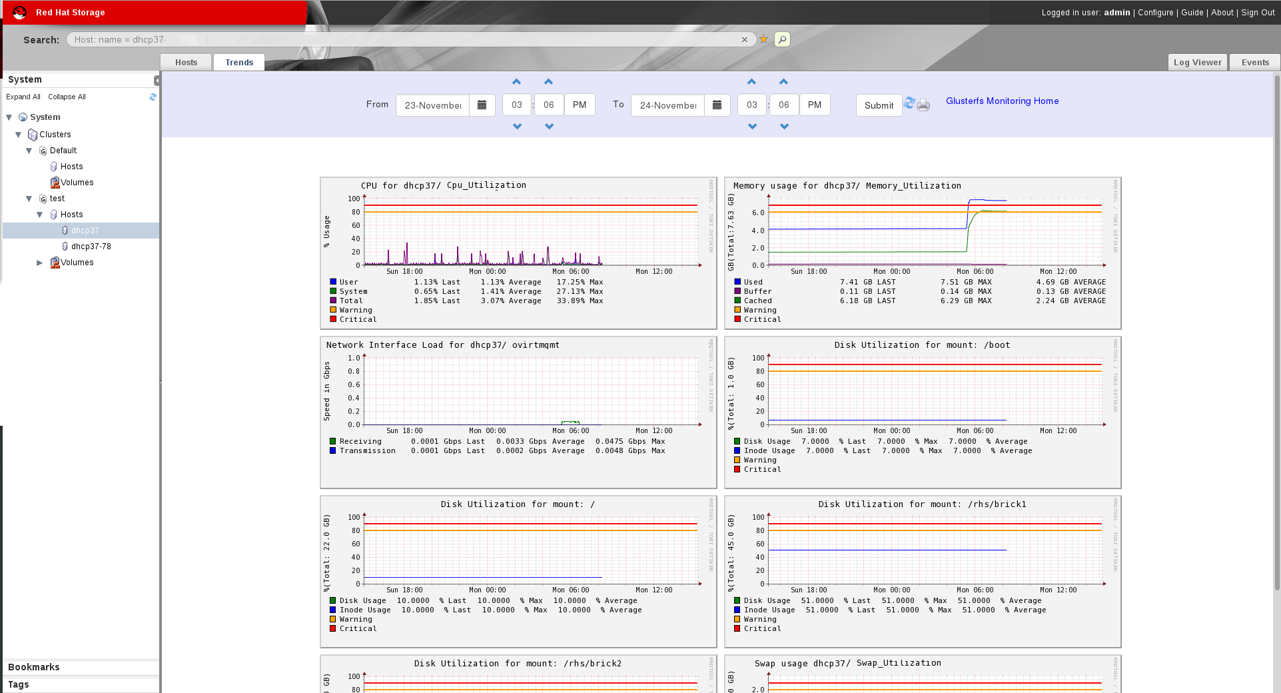
Task: Click the Memory Utilization graph
Action: (923, 253)
